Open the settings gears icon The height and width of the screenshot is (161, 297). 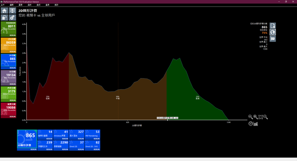click(12, 18)
